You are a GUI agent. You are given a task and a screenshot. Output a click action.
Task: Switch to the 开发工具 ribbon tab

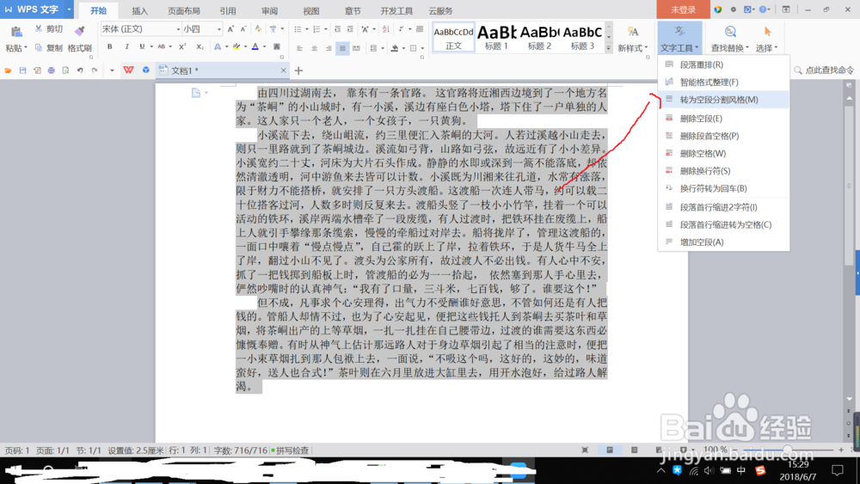click(x=396, y=10)
